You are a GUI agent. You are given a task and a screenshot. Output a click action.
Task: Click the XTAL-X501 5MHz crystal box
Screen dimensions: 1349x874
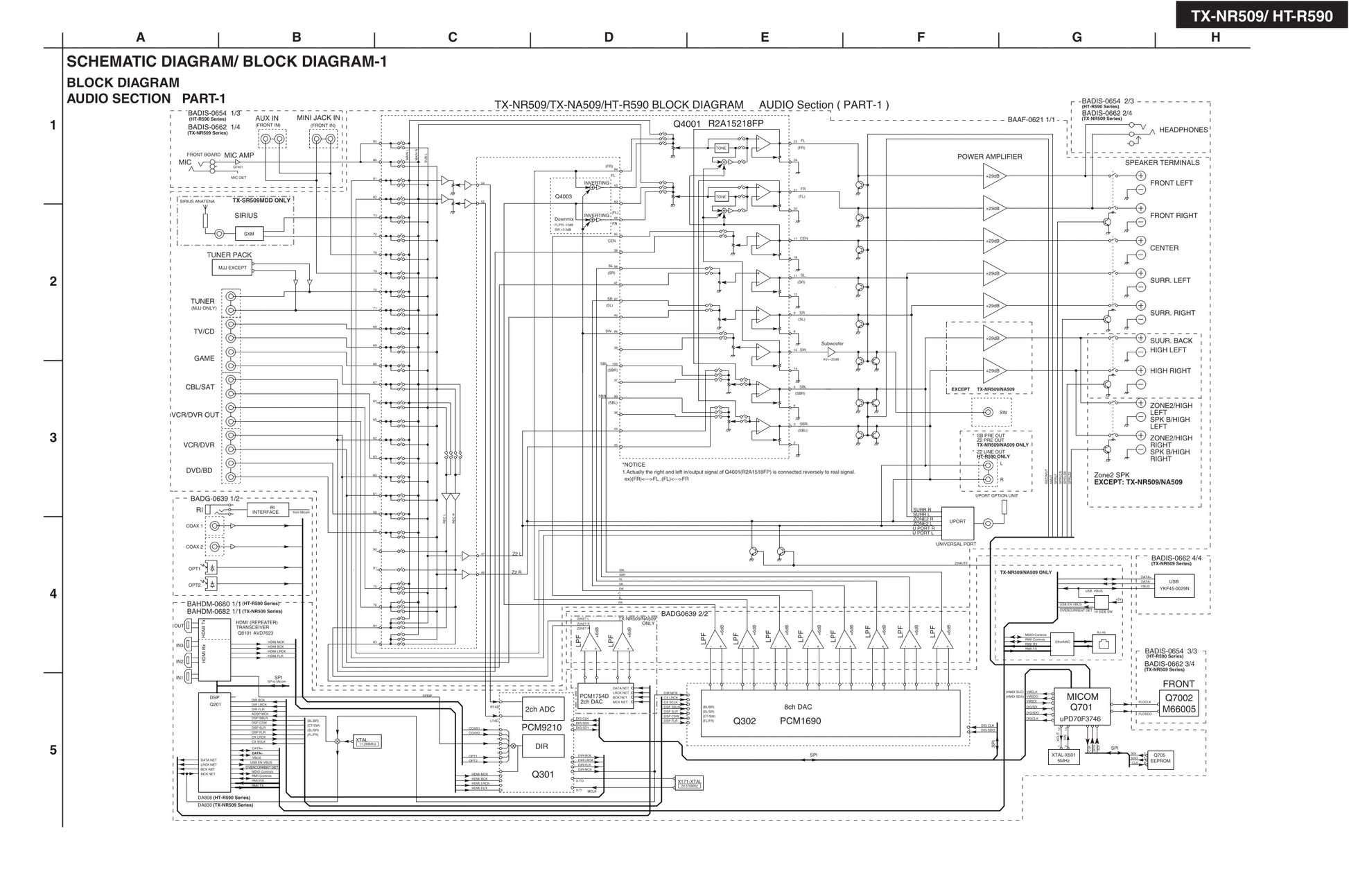(1063, 757)
